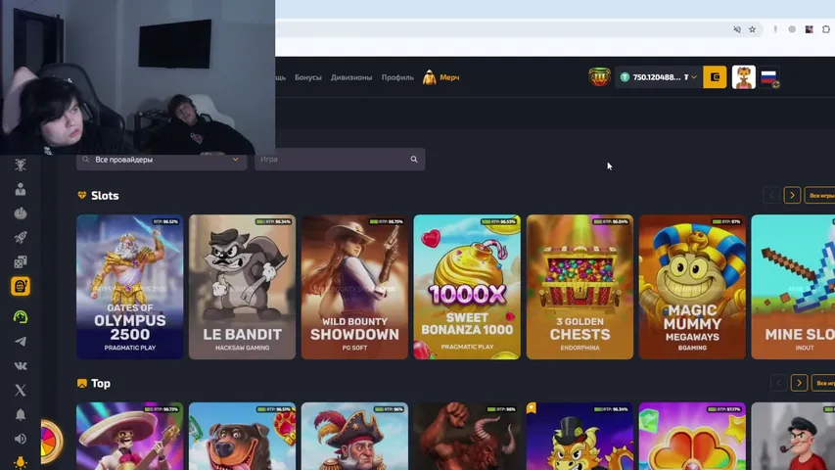Screen dimensions: 835x470
Task: Expand the balance currency dropdown
Action: coord(694,77)
